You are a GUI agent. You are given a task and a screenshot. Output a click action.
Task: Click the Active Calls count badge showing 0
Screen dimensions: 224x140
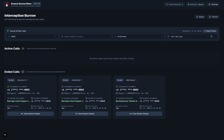click(23, 49)
